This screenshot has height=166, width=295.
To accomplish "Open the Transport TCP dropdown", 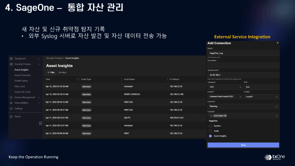I will [225, 87].
